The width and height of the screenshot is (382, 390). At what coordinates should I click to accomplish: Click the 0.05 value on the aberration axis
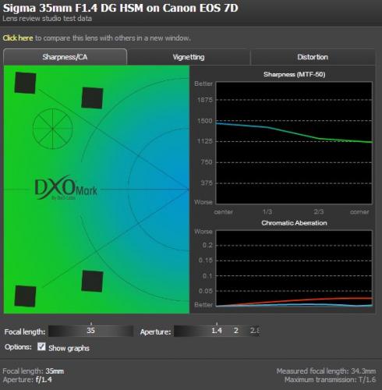click(206, 291)
